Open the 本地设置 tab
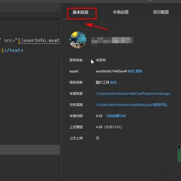This screenshot has height=181, width=181. [121, 12]
